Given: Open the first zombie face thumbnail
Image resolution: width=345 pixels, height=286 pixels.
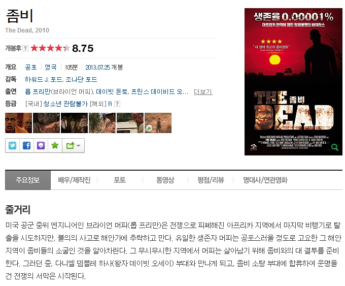Looking at the screenshot, I should 18,123.
